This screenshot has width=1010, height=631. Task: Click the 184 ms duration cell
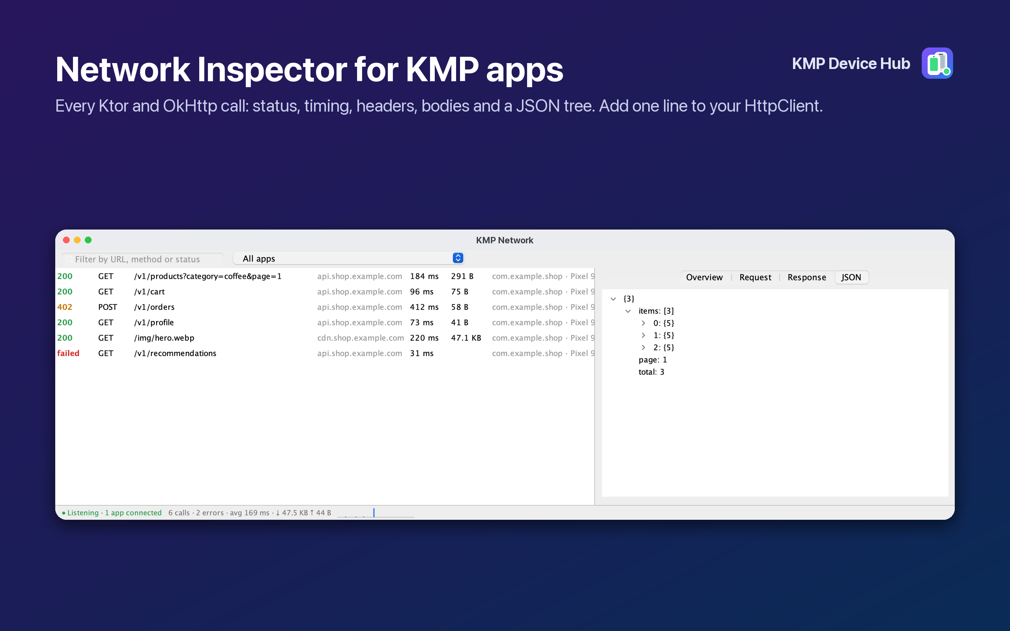point(424,276)
